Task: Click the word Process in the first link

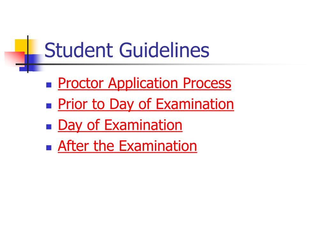Action: click(207, 83)
